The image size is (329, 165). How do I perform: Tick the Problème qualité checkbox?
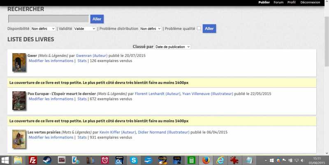[199, 28]
